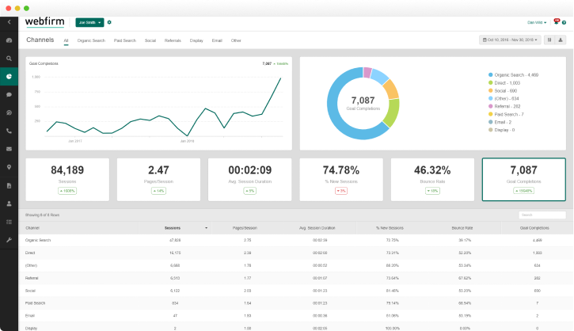Open the Joe Smith client dropdown
Screen dimensions: 574x331
tap(89, 22)
